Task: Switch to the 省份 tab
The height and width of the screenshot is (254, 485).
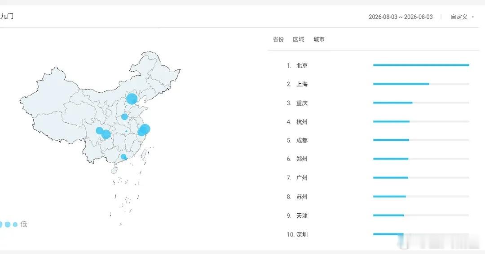Action: (278, 39)
